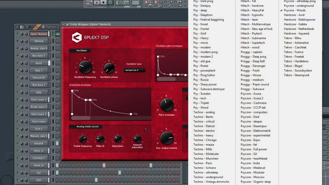329x185 pixels.
Task: Click the Filter Q knob
Action: (x=100, y=139)
